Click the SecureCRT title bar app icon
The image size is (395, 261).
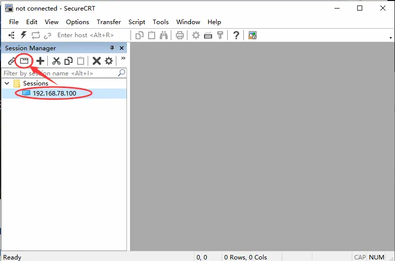9,8
